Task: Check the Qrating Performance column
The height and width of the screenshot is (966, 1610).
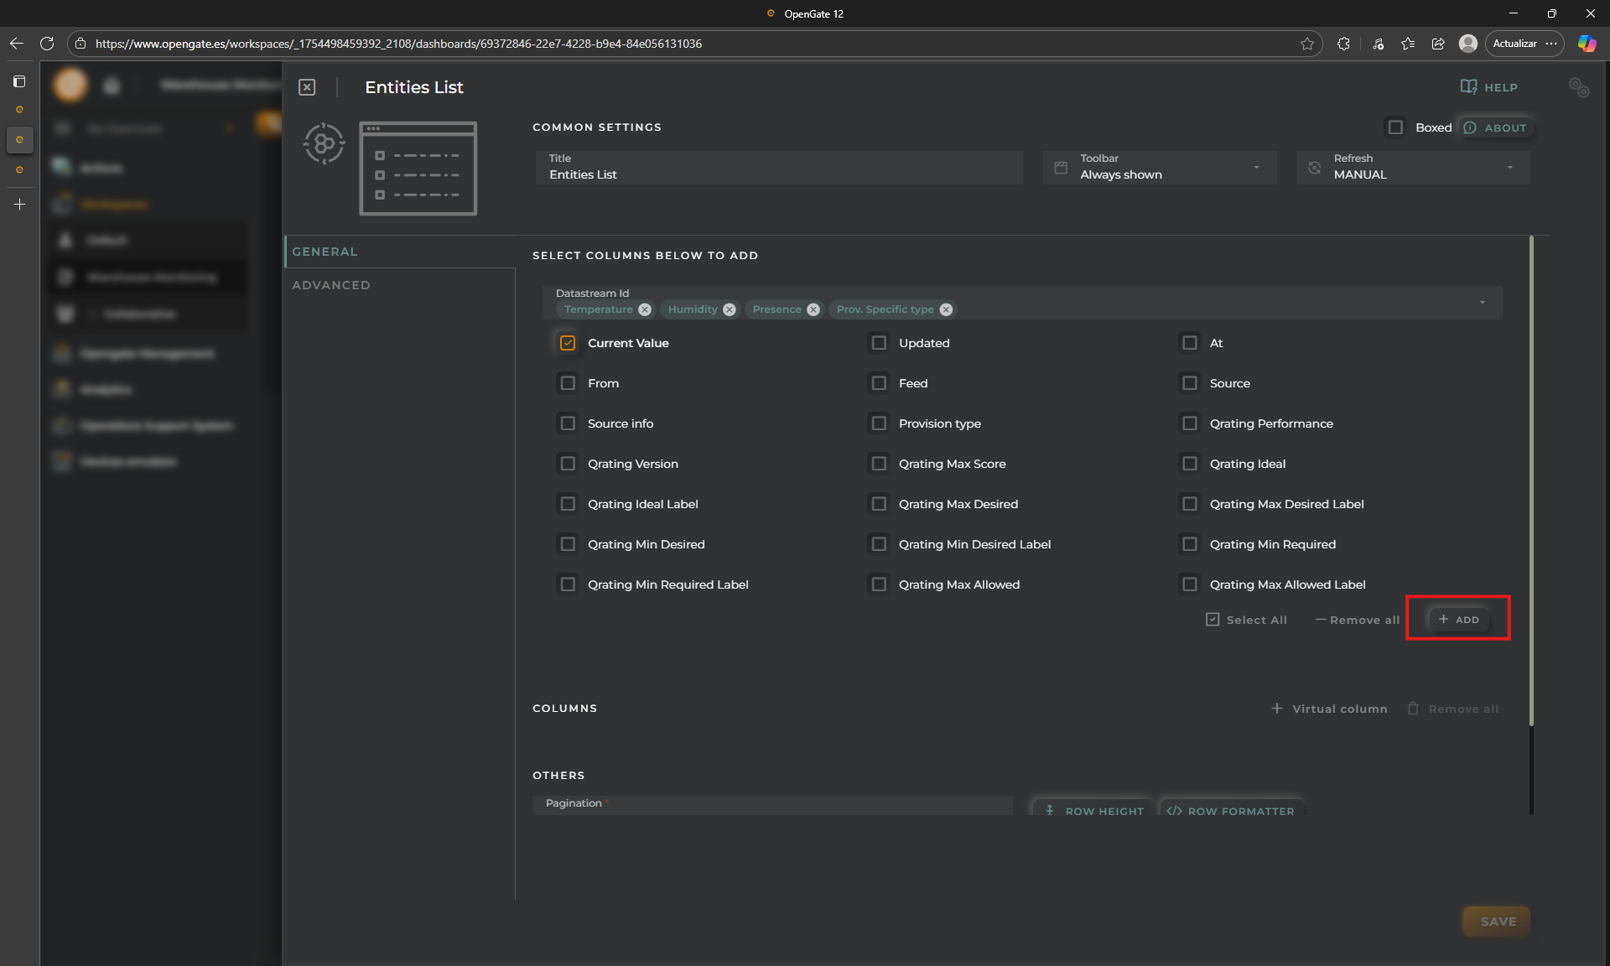Action: coord(1189,423)
